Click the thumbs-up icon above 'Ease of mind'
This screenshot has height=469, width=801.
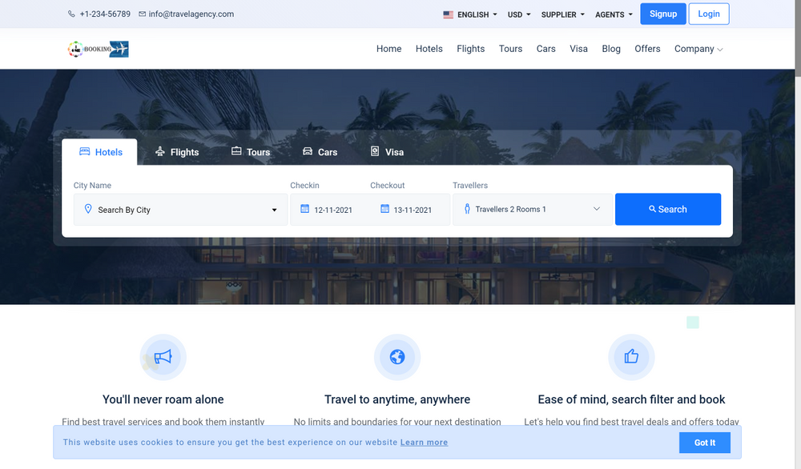click(631, 357)
